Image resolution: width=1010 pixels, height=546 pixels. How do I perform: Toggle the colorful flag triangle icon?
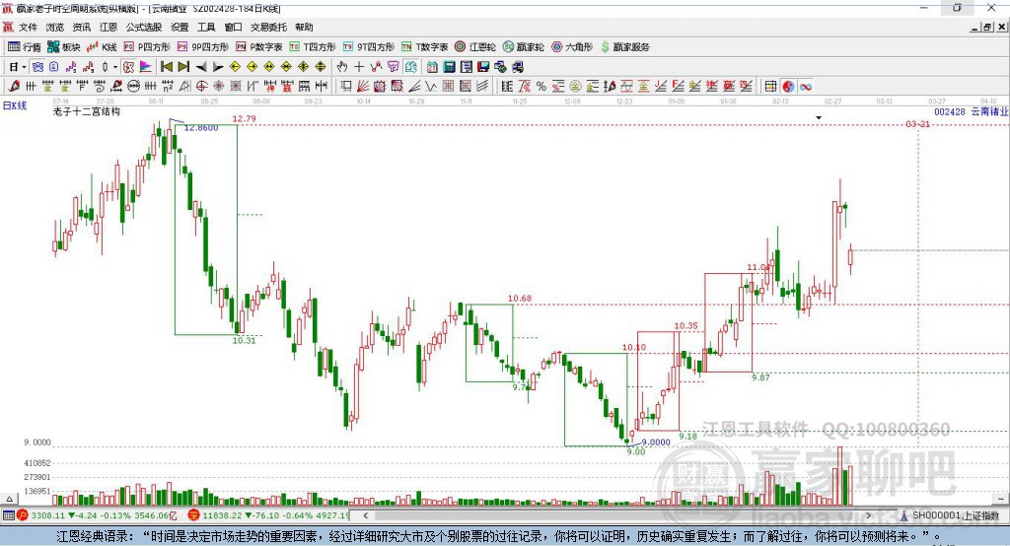point(146,67)
